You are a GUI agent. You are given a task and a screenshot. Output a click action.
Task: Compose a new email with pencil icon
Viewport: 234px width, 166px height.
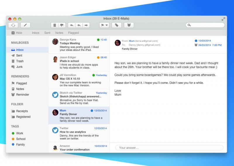coord(25,25)
